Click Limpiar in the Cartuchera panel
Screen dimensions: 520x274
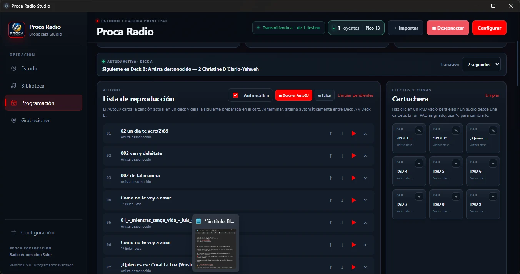click(x=492, y=95)
